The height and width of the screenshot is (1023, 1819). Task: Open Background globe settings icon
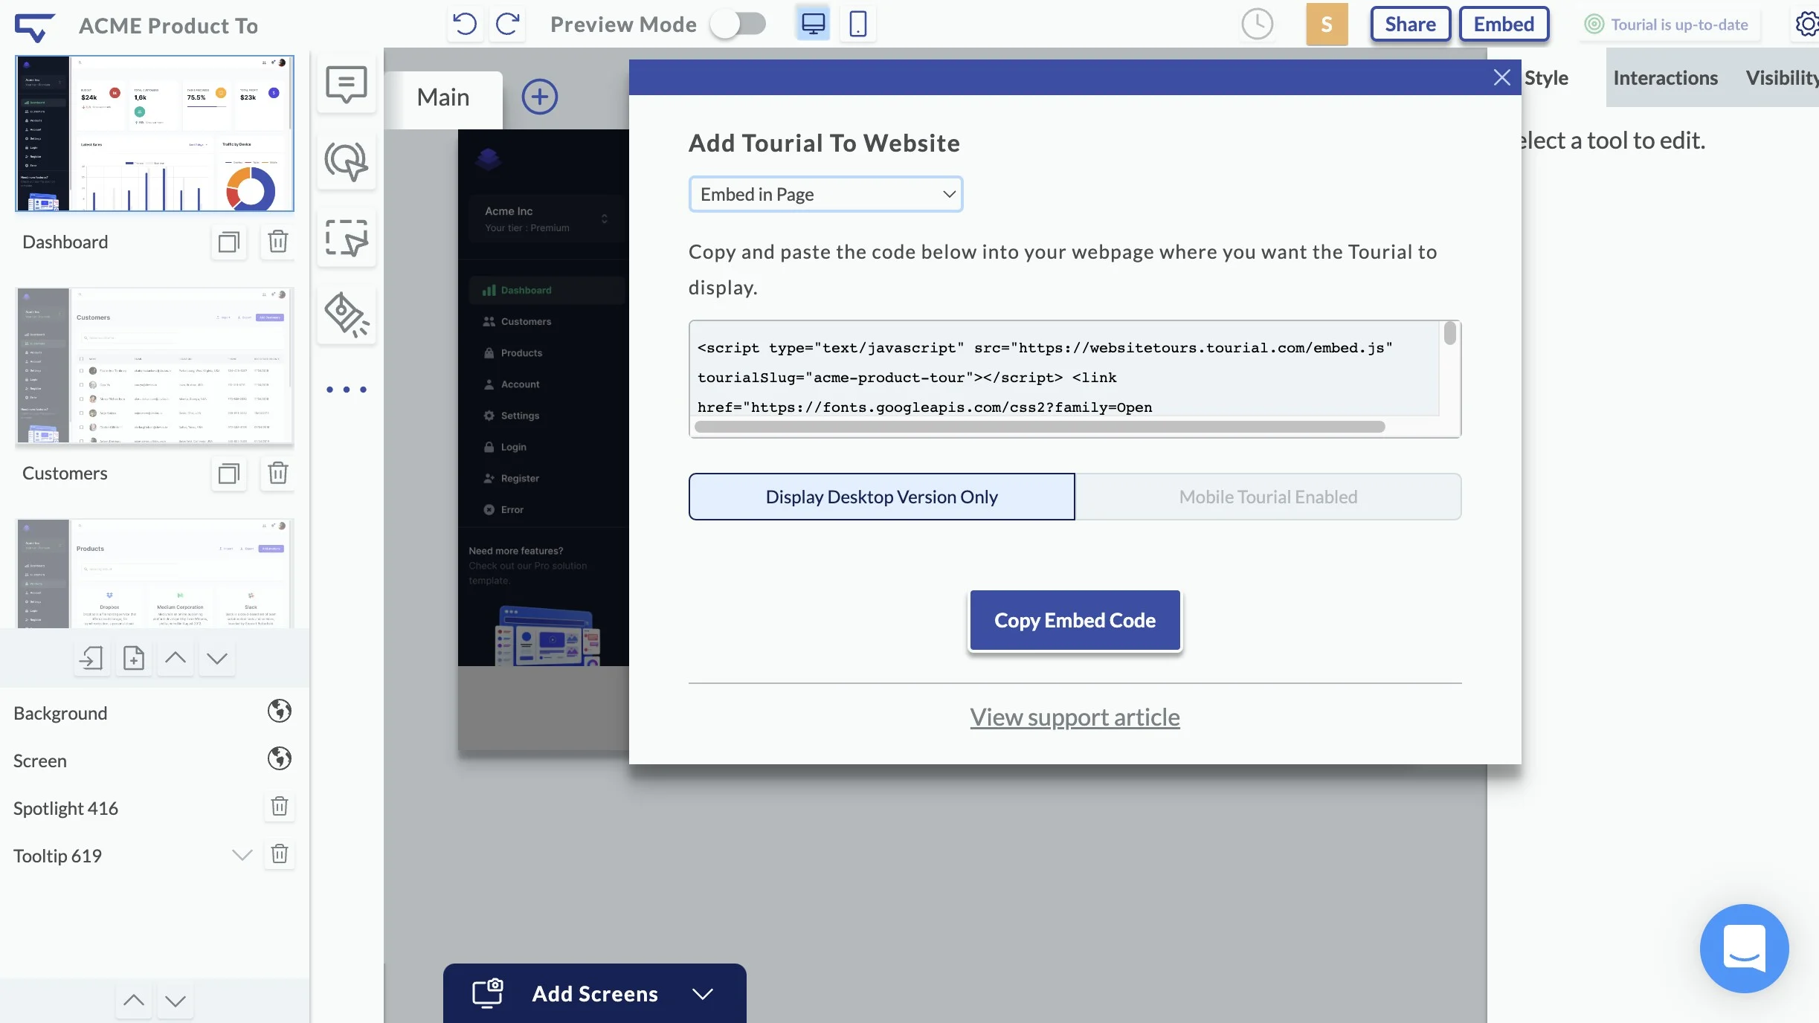coord(280,711)
